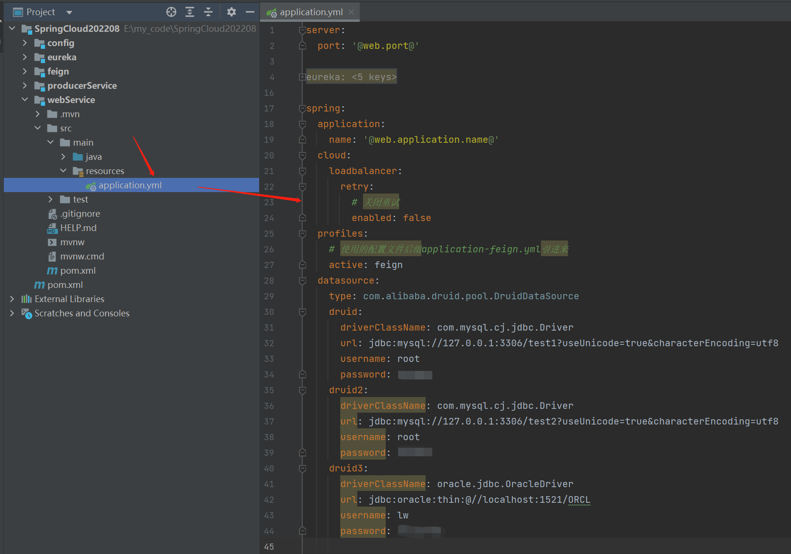Expand Scratches and Consoles node

coord(12,313)
